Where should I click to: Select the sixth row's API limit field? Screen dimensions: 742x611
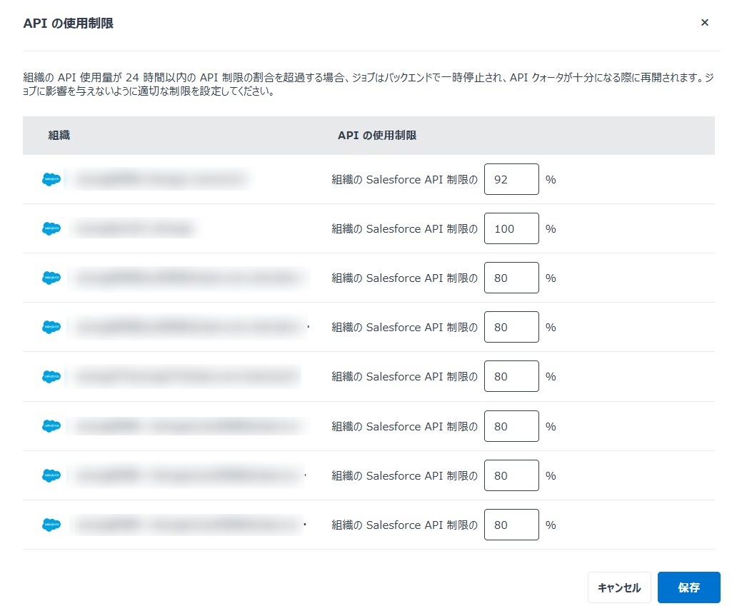(x=511, y=426)
